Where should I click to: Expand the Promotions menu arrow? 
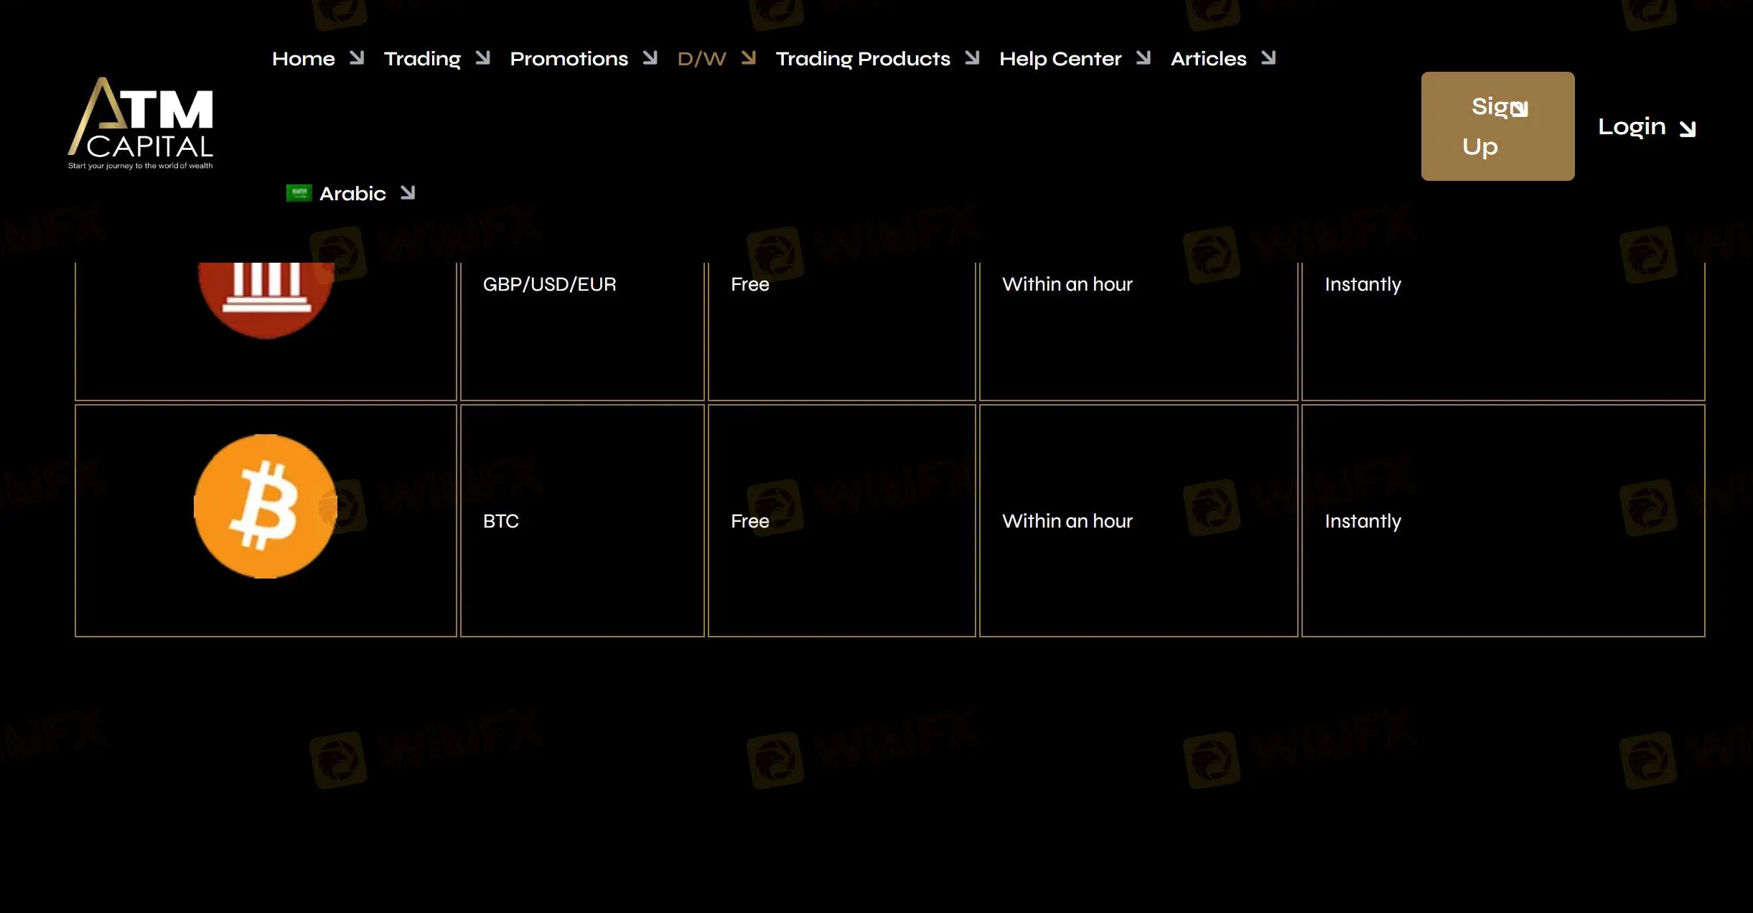click(650, 57)
